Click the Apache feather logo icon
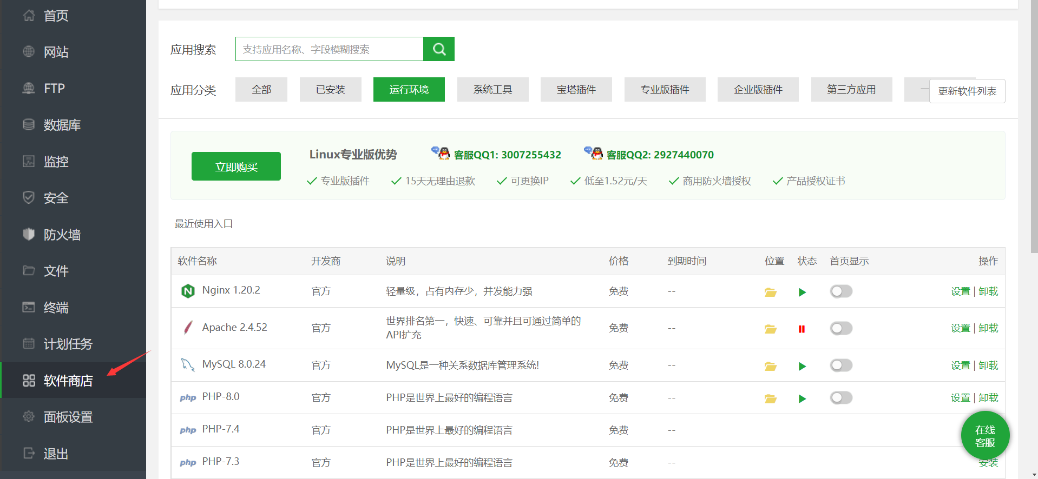Screen dimensions: 1038x479 [x=188, y=328]
